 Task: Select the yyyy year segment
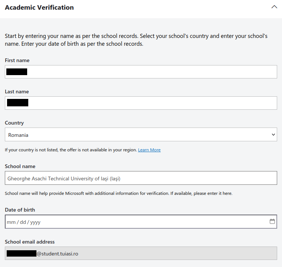[x=35, y=222]
